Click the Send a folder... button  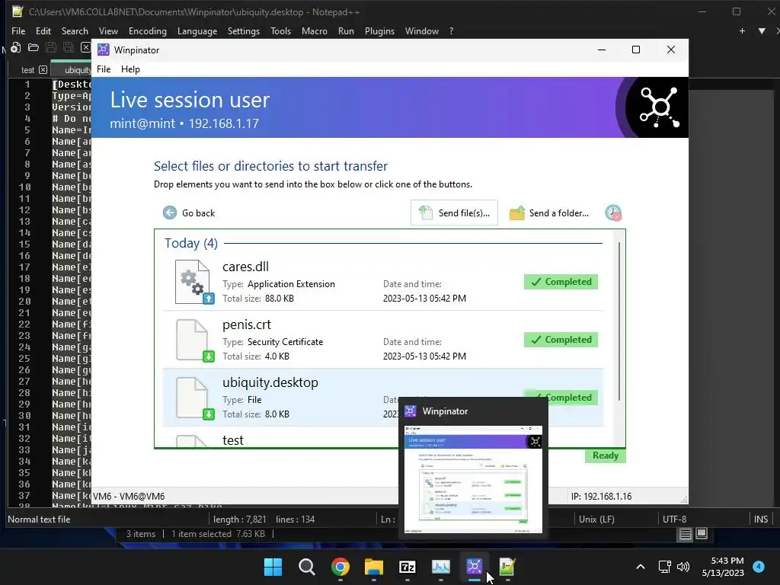(x=549, y=213)
